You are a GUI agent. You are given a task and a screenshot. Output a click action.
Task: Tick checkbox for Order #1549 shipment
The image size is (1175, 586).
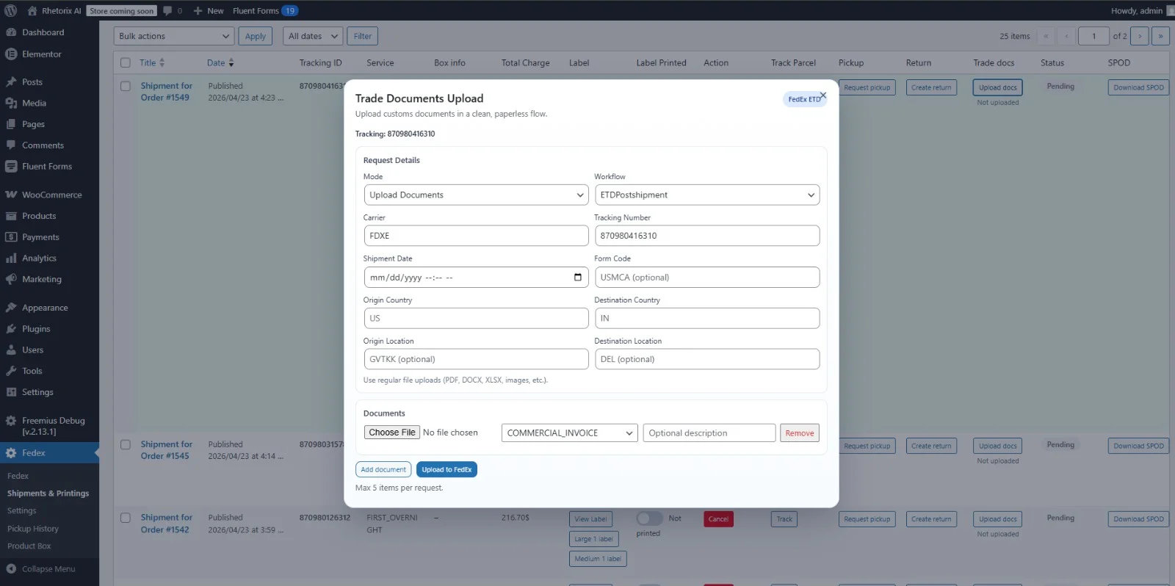(126, 86)
